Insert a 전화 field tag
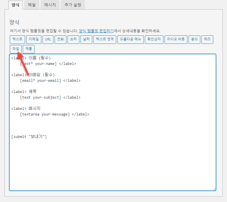 (60, 40)
